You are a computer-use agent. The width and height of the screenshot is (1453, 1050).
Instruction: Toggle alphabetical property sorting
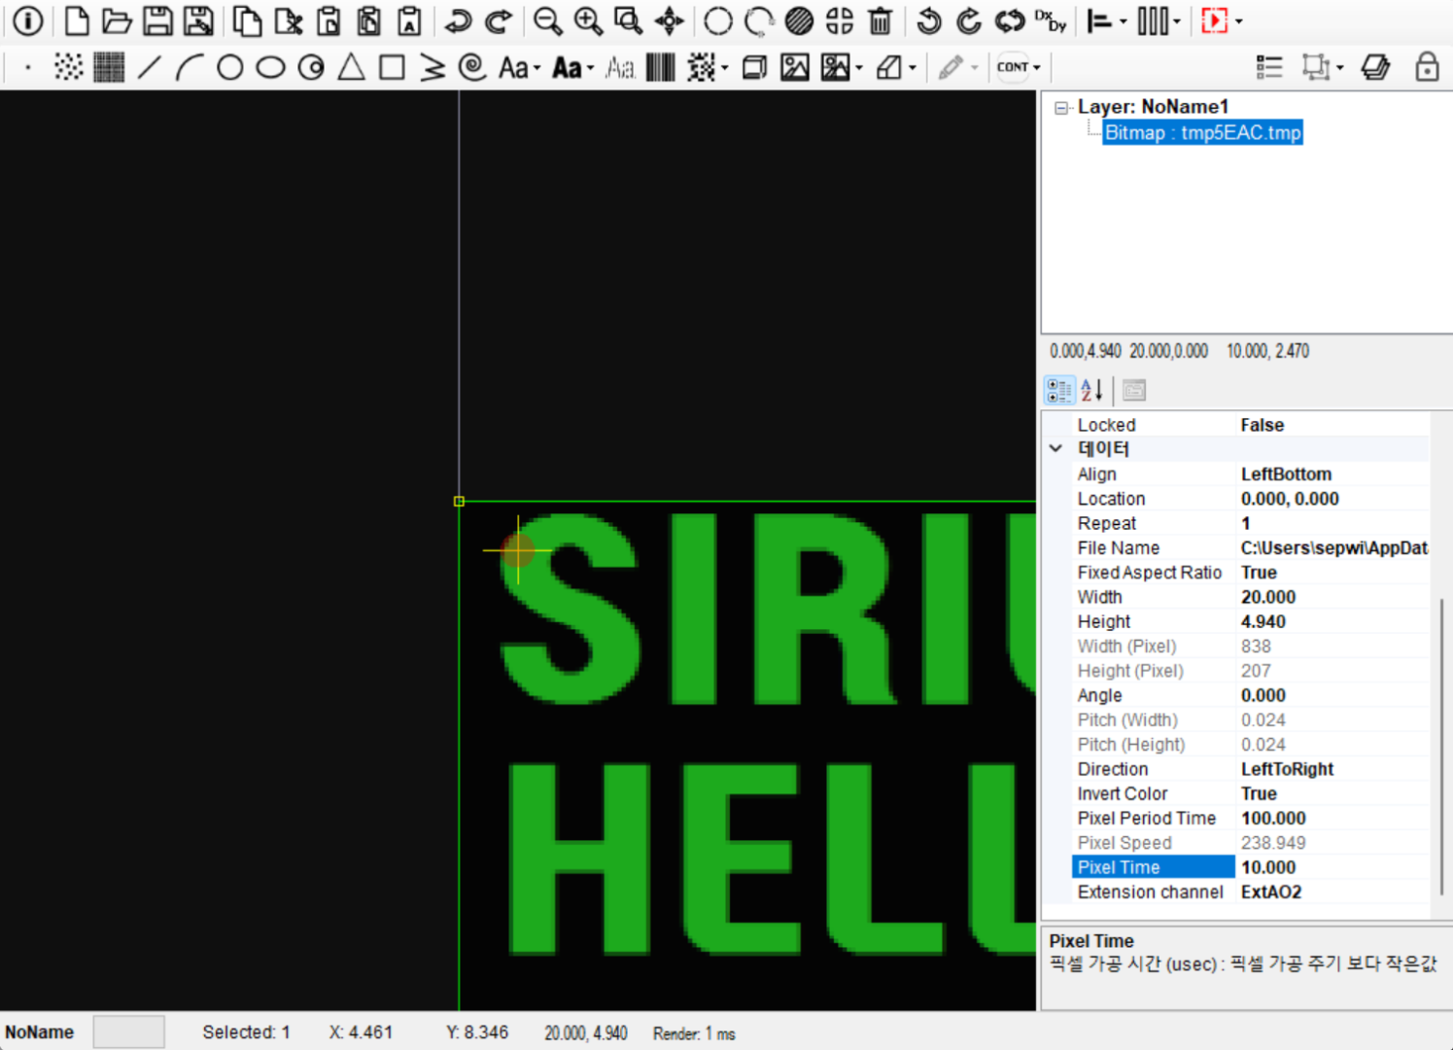pos(1092,390)
